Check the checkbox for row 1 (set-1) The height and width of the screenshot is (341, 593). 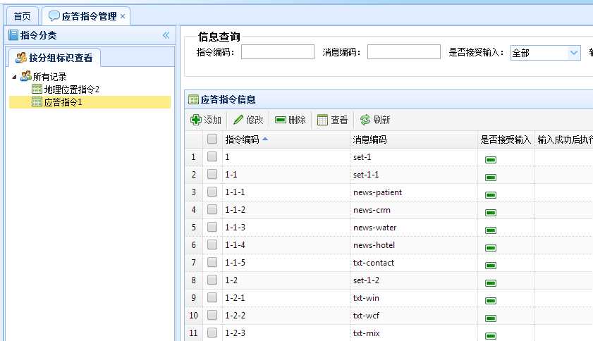[x=212, y=156]
